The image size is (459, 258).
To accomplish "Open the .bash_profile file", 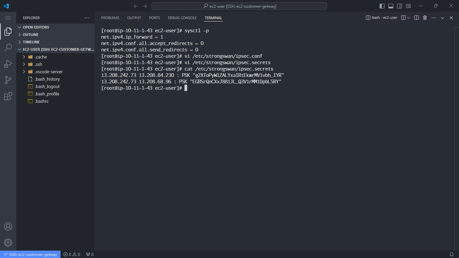I will (55, 94).
